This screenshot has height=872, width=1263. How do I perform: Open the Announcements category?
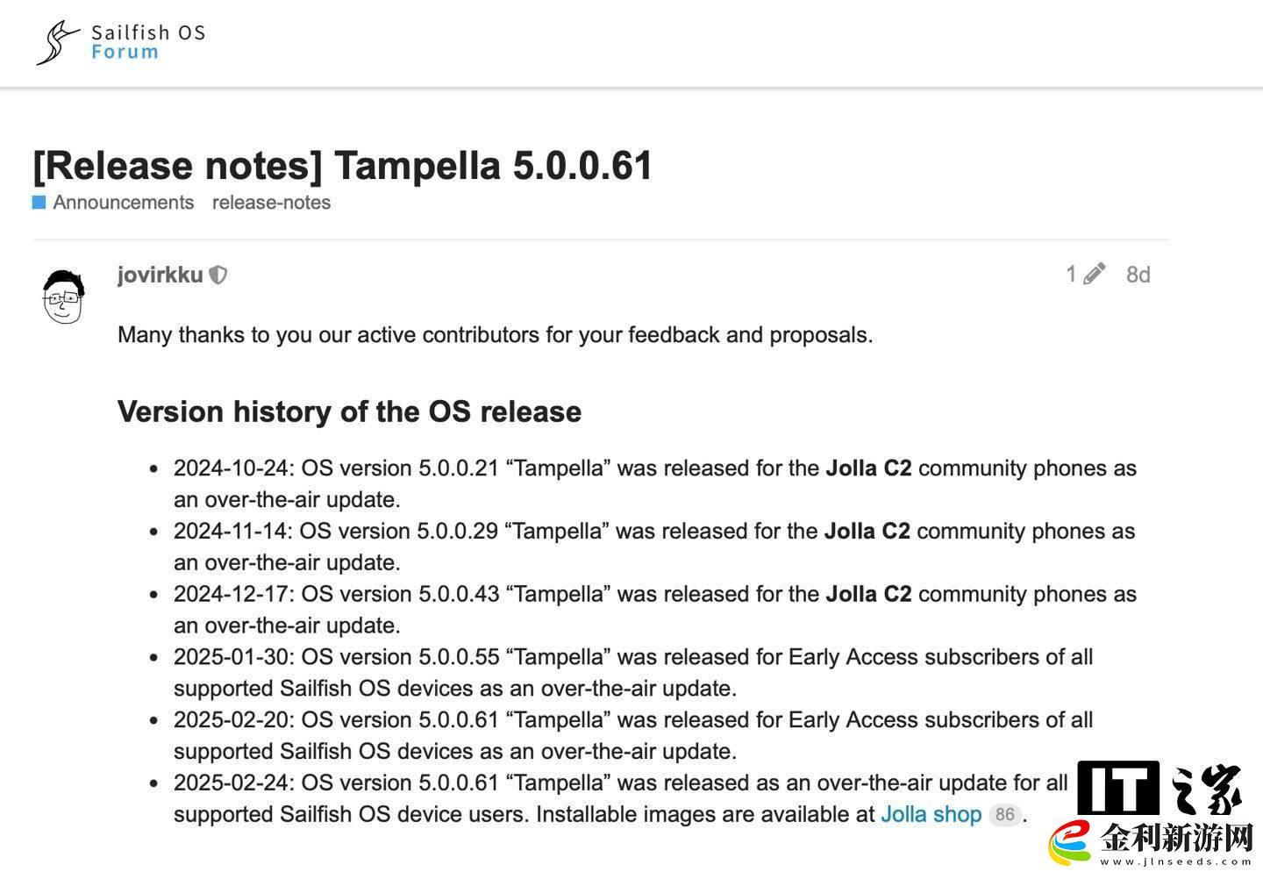pos(123,203)
